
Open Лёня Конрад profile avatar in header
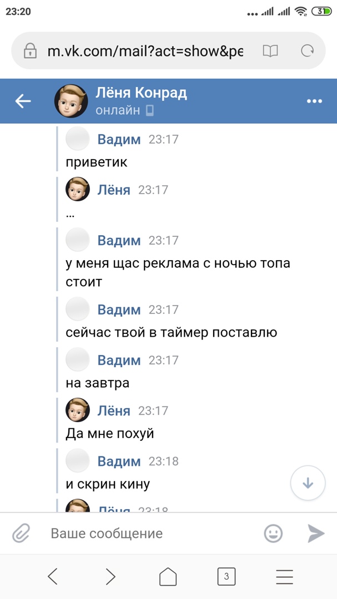[71, 101]
